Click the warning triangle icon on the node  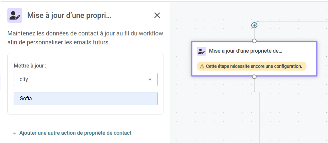pos(202,66)
